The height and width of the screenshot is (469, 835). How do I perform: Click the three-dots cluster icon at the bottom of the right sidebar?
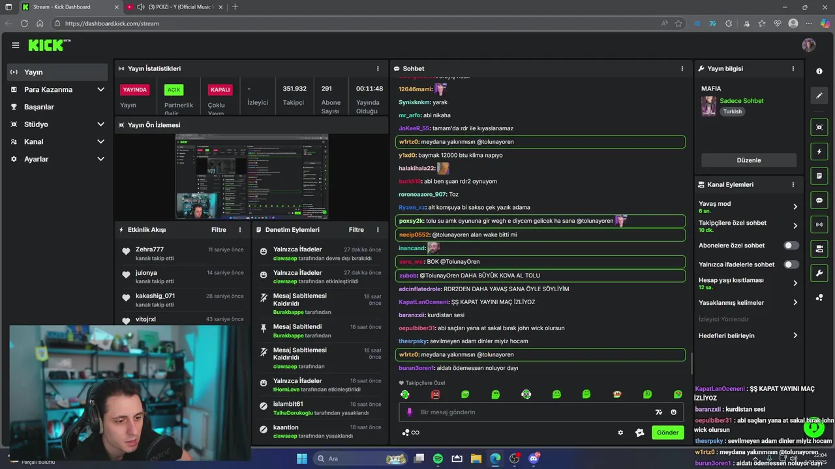(819, 298)
